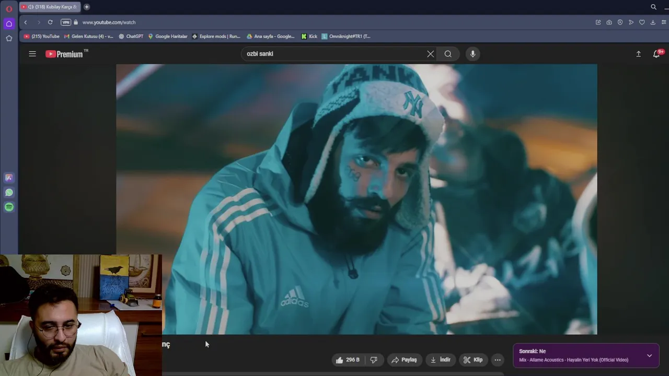Open the Opera menu logo
669x376 pixels.
tap(9, 8)
